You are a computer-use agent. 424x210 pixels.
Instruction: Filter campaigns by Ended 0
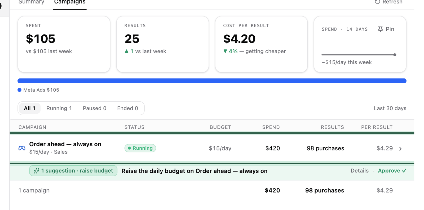click(128, 108)
